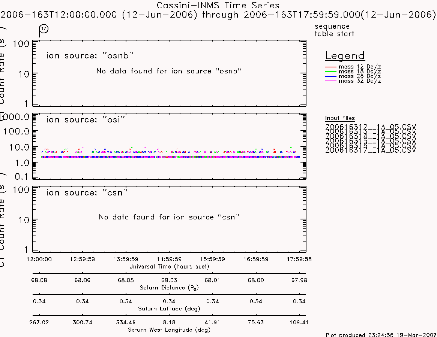Image resolution: width=437 pixels, height=337 pixels.
Task: Click the Cassini-INMS Time Series title
Action: tap(218, 5)
